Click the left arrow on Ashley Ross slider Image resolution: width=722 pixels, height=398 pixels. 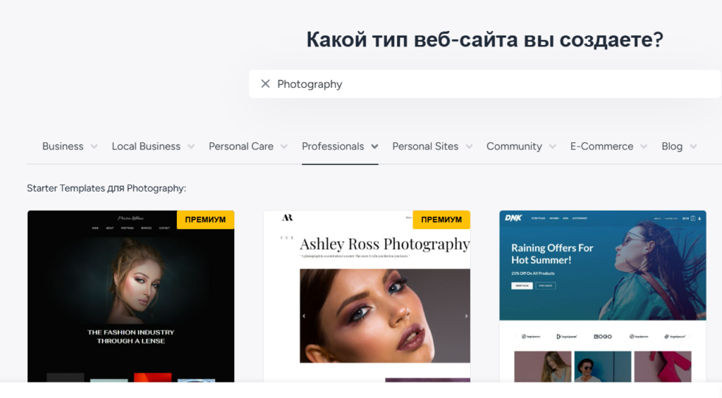pyautogui.click(x=304, y=316)
